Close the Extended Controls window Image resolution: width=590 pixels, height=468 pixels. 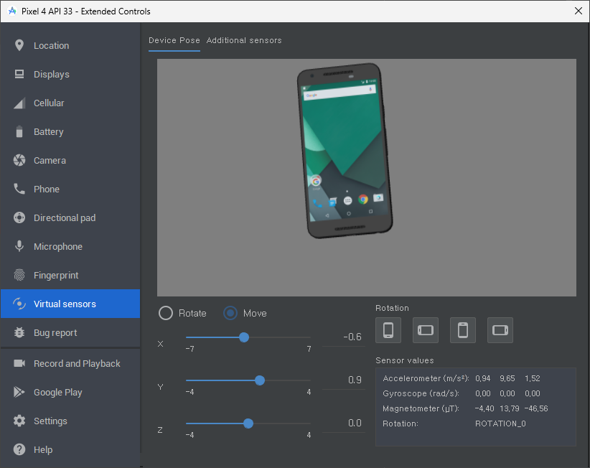pyautogui.click(x=579, y=11)
